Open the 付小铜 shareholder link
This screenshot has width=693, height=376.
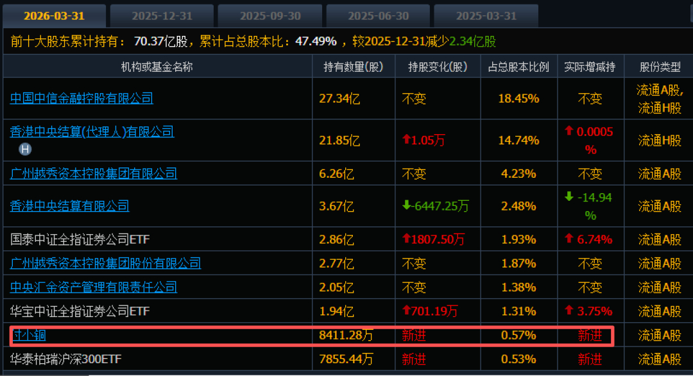click(29, 335)
